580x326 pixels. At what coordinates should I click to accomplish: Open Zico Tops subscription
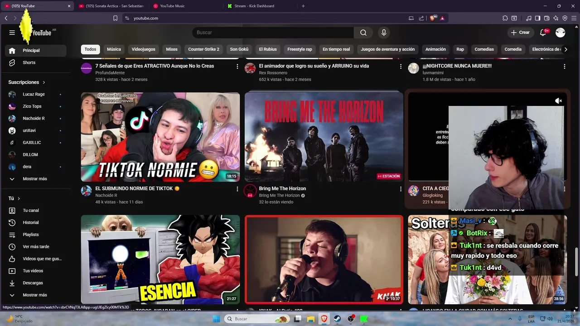pyautogui.click(x=35, y=106)
